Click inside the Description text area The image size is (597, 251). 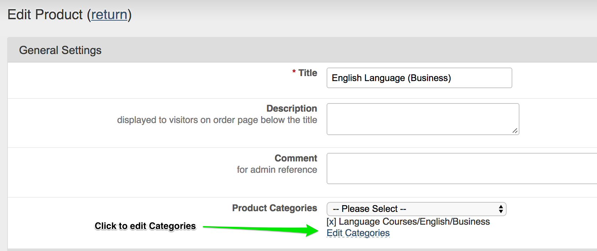(422, 119)
